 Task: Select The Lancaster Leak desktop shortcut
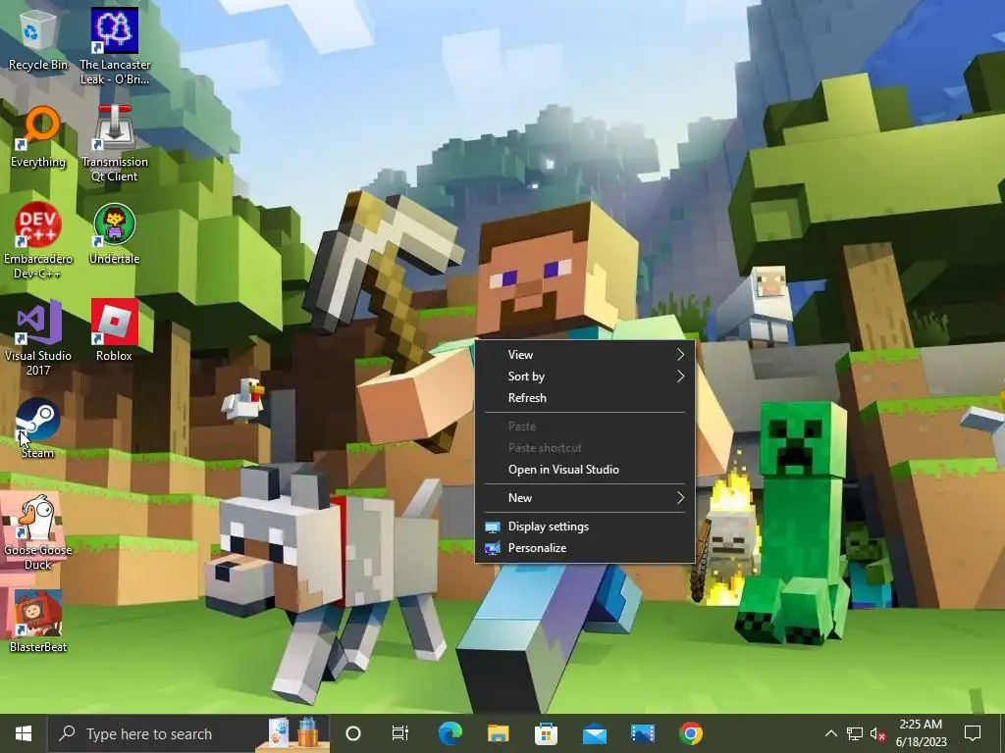115,46
